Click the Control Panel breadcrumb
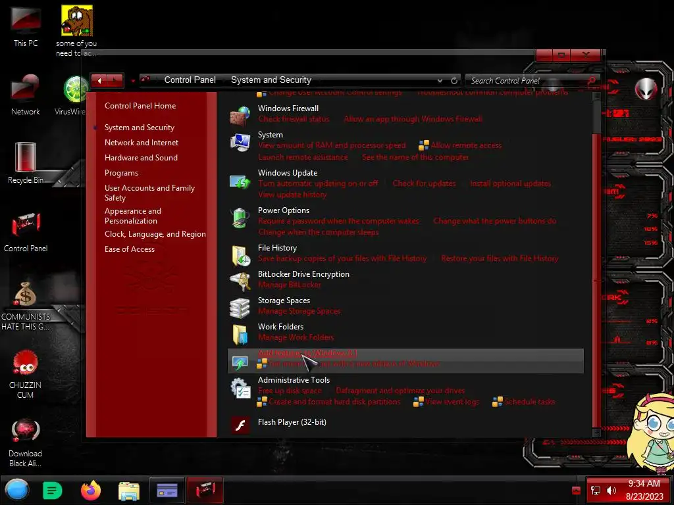 click(190, 80)
